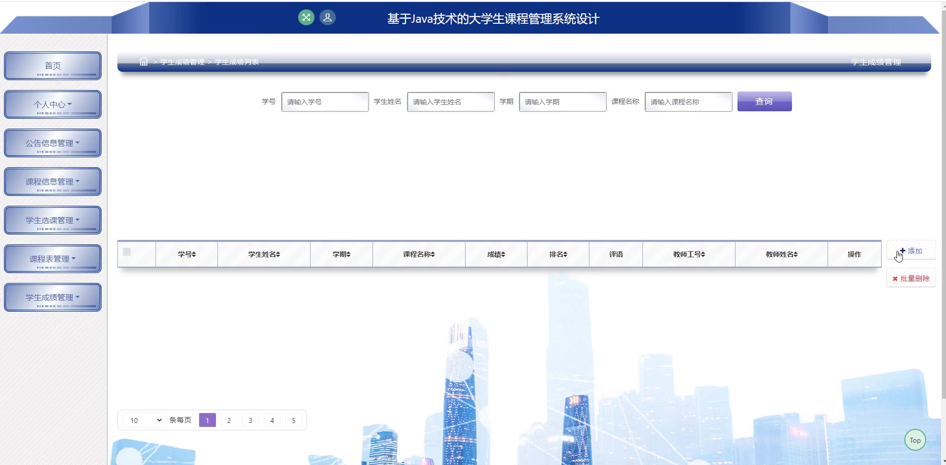Viewport: 946px width, 465px height.
Task: Click the 操作 column header
Action: (854, 254)
